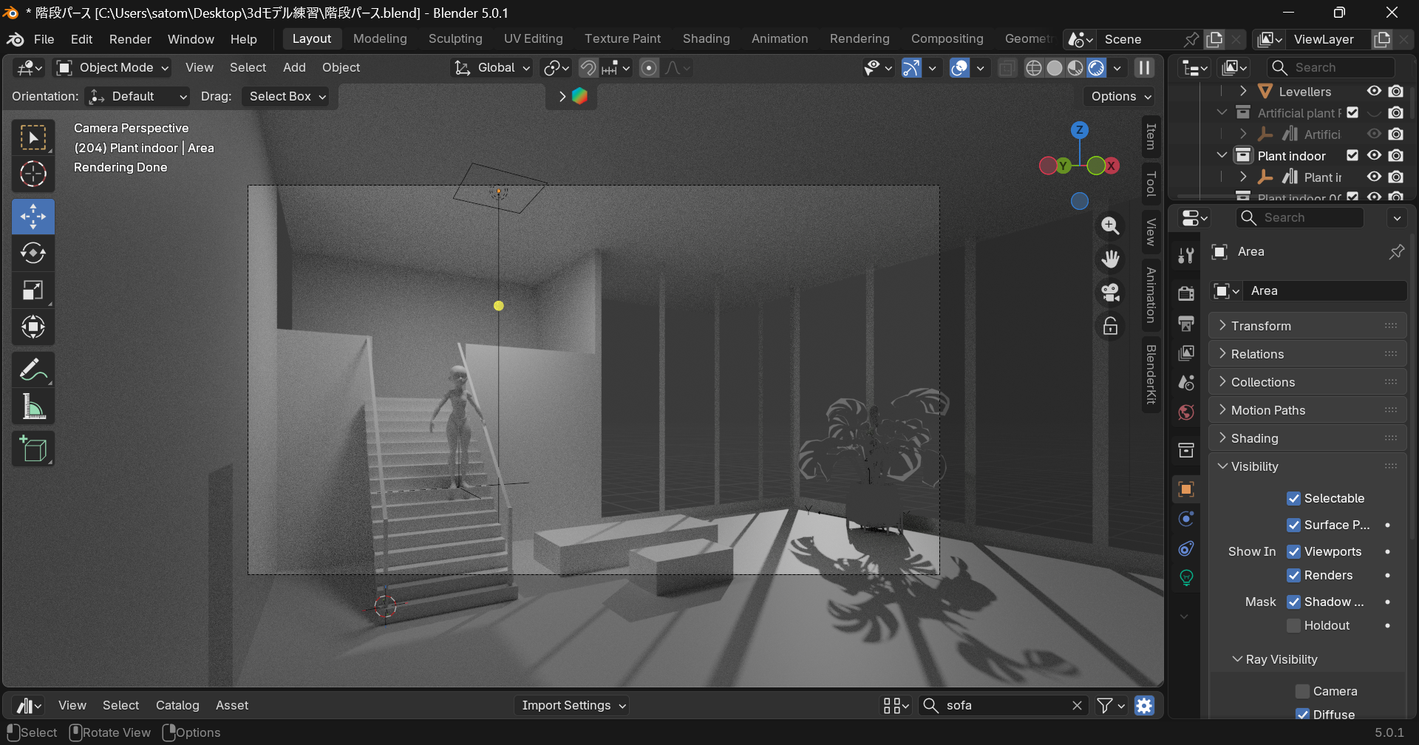Select the Scale tool

click(x=33, y=290)
